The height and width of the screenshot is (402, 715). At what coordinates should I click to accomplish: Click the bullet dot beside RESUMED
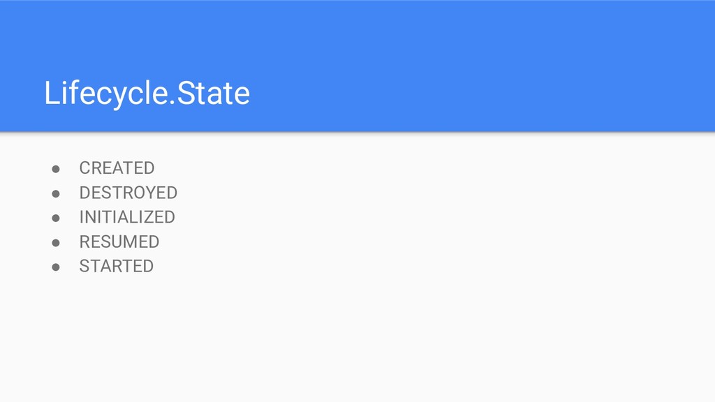[56, 243]
